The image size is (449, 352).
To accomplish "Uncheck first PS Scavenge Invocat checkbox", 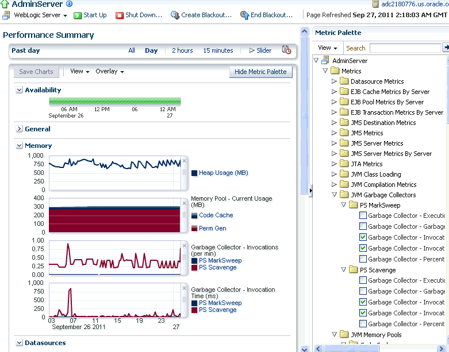I will [363, 302].
